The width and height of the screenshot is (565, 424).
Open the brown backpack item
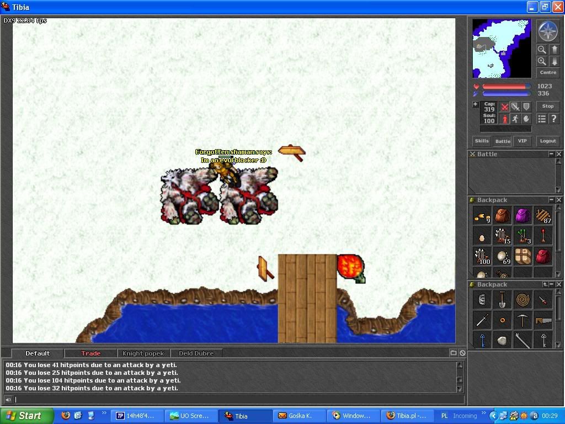coord(502,216)
